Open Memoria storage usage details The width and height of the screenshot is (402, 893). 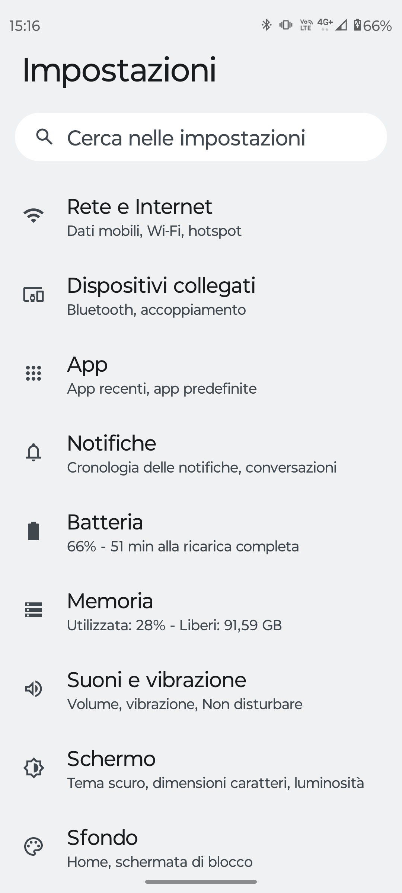[x=174, y=612]
